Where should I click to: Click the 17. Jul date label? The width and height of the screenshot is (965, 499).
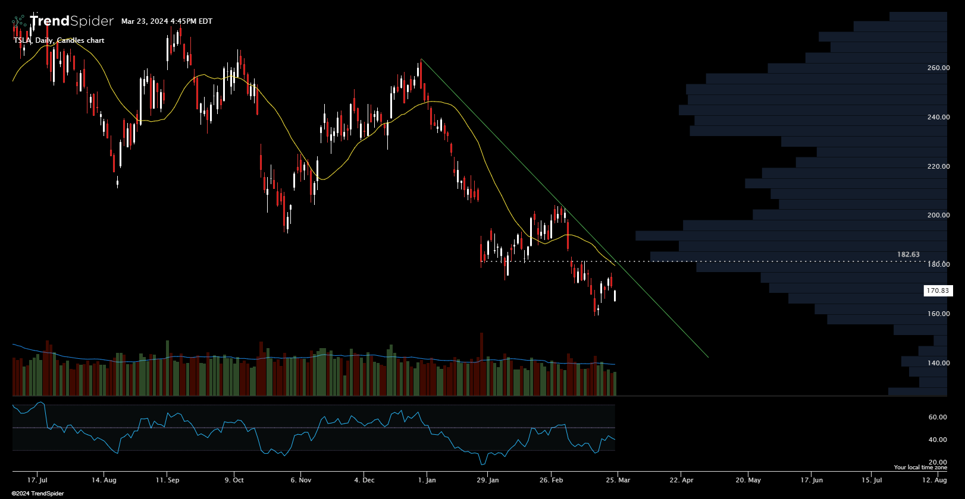click(x=37, y=480)
